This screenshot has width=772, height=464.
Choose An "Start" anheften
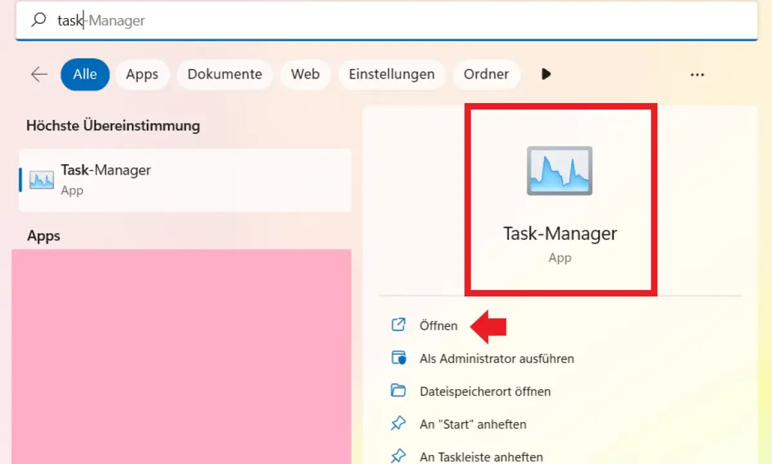pos(473,424)
